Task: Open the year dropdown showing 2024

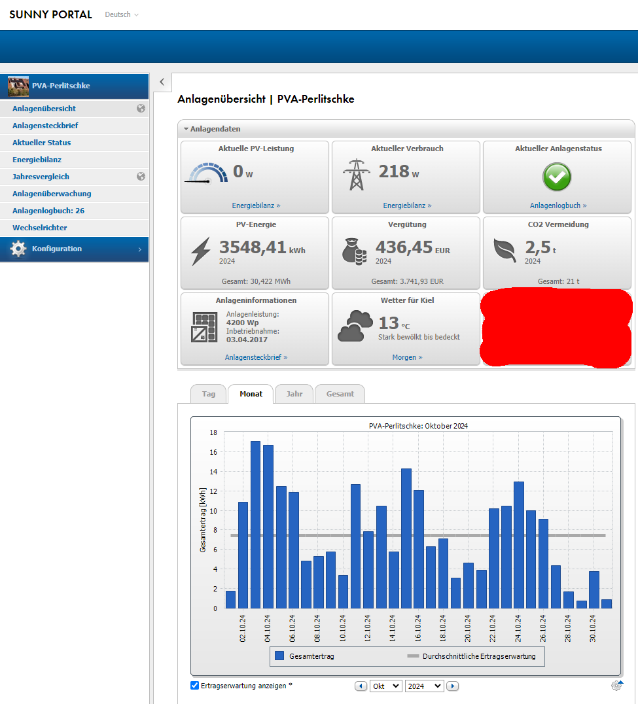Action: tap(424, 686)
